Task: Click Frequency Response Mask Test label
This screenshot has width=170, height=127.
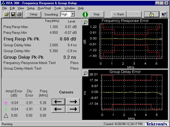Action: (29, 63)
